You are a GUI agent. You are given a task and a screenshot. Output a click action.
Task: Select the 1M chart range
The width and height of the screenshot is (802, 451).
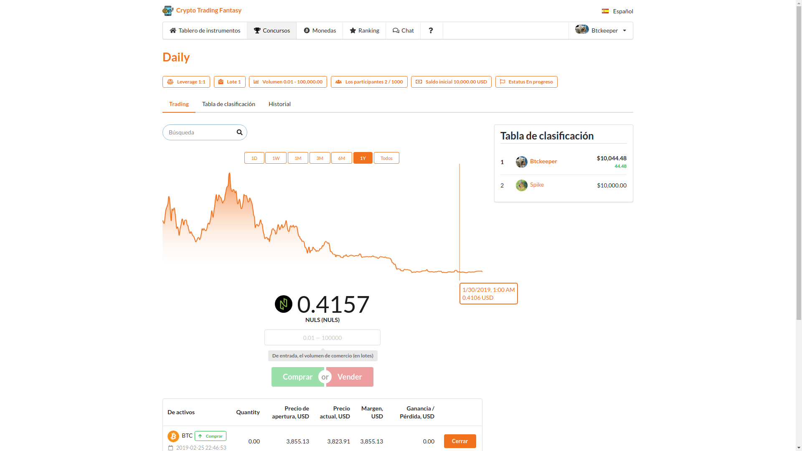tap(298, 158)
